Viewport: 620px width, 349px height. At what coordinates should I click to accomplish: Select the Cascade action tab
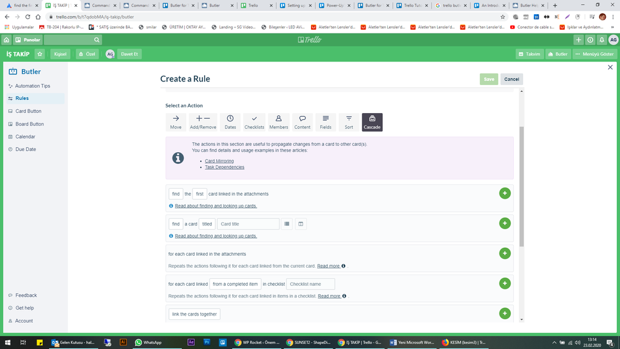coord(372,122)
